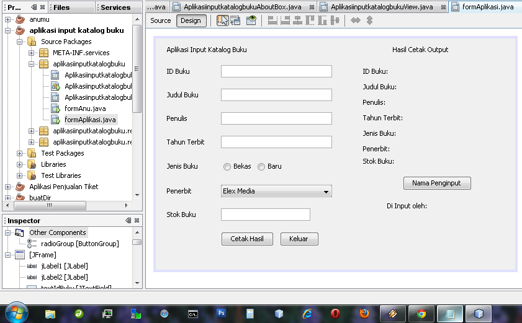Image resolution: width=522 pixels, height=323 pixels.
Task: Open the AplikasiinputkatalogbukuView.java editor tab
Action: (382, 7)
